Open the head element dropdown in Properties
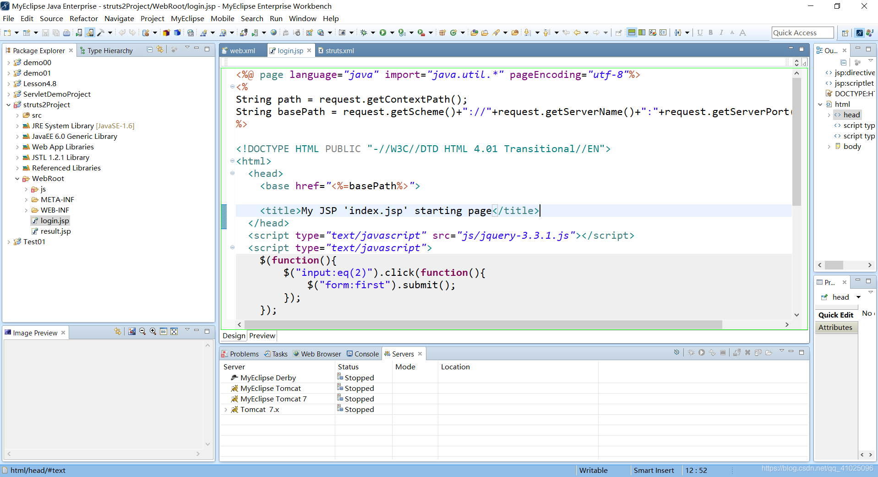Screen dimensions: 878x477 click(858, 297)
